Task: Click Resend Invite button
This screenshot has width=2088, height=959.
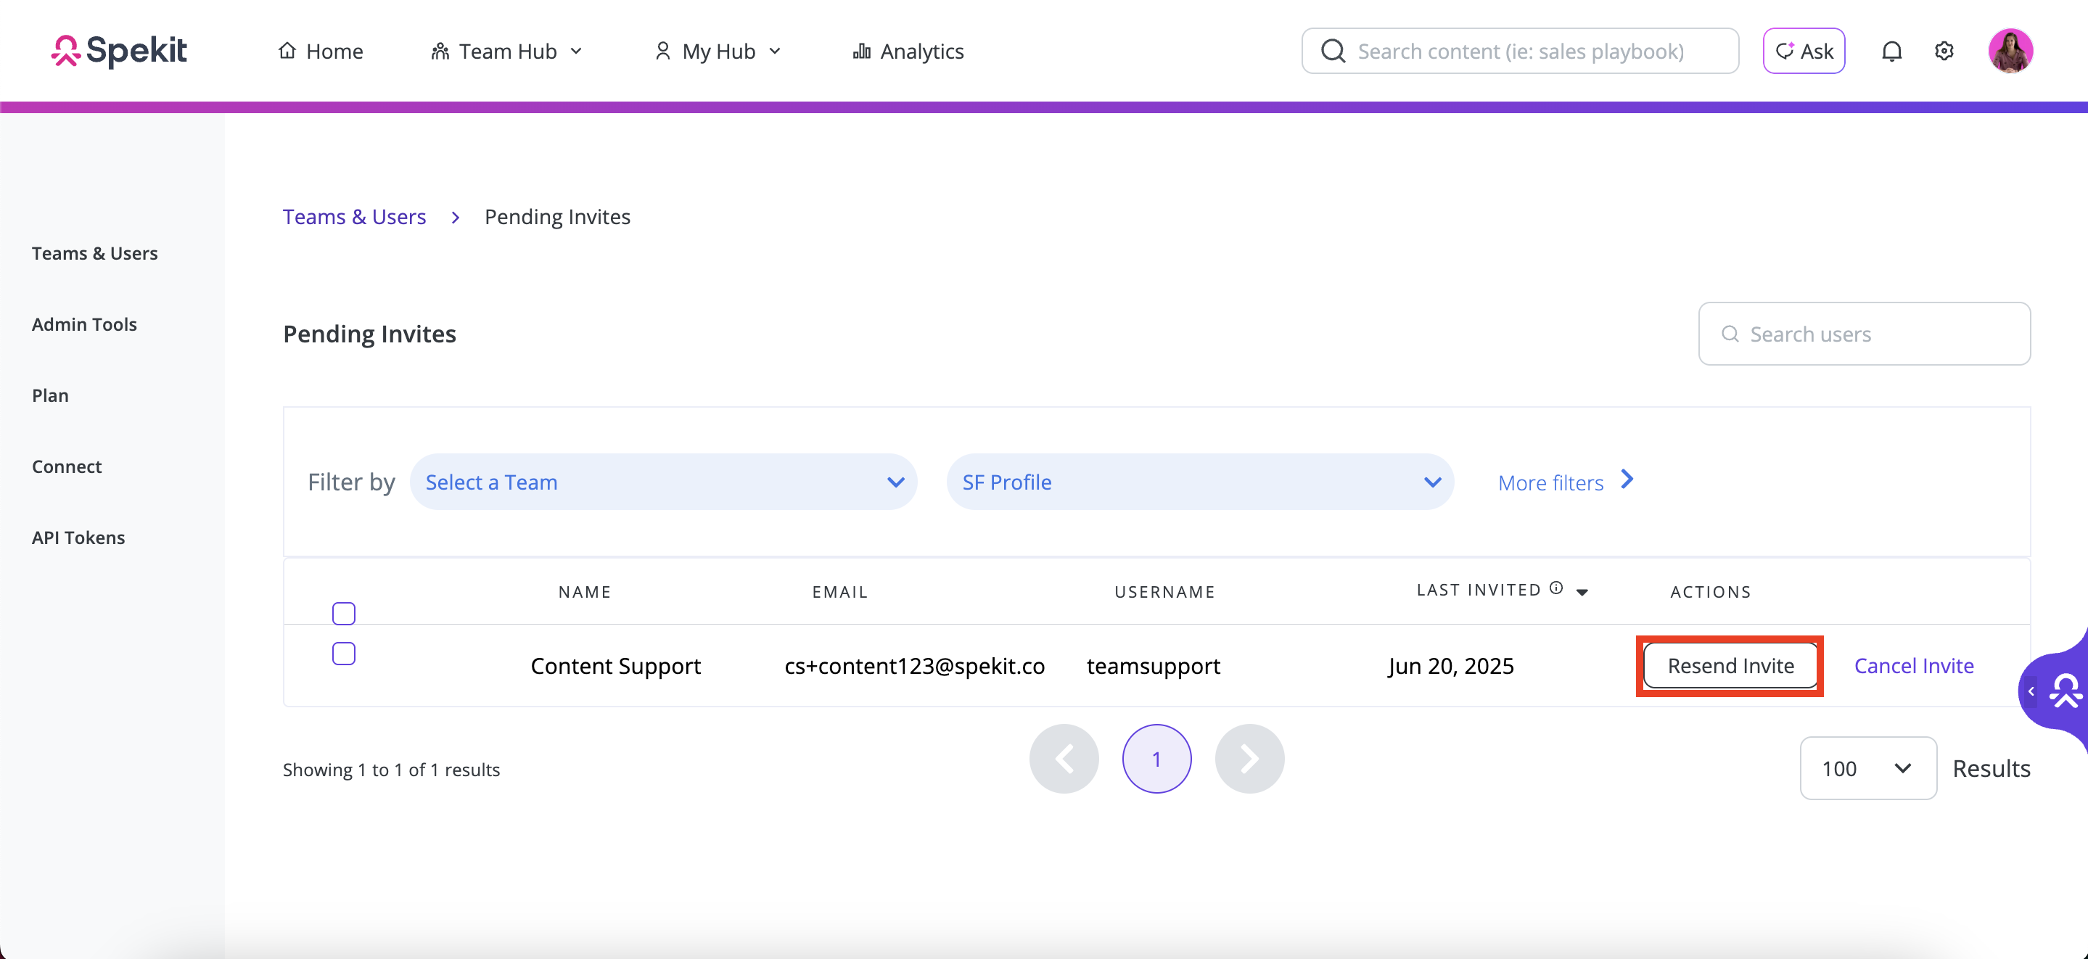Action: coord(1730,665)
